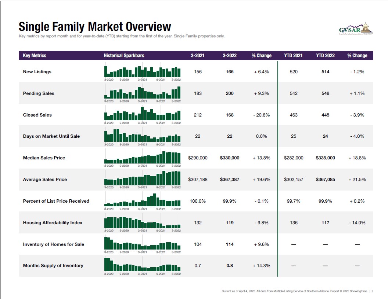Click the 'YTD 2021' column header
Image resolution: width=388 pixels, height=299 pixels.
click(293, 55)
